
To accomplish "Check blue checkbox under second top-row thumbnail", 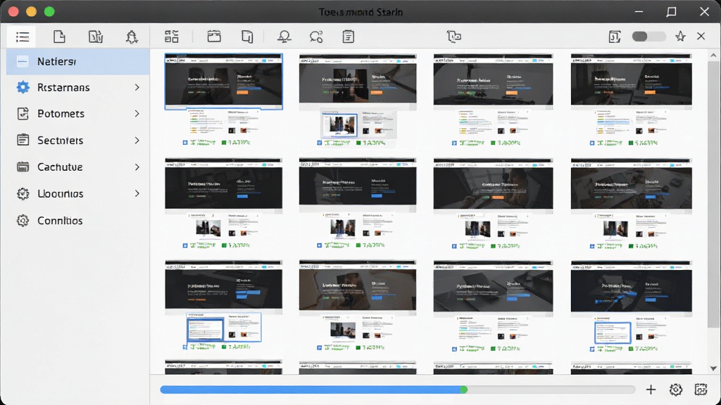I will coord(320,143).
